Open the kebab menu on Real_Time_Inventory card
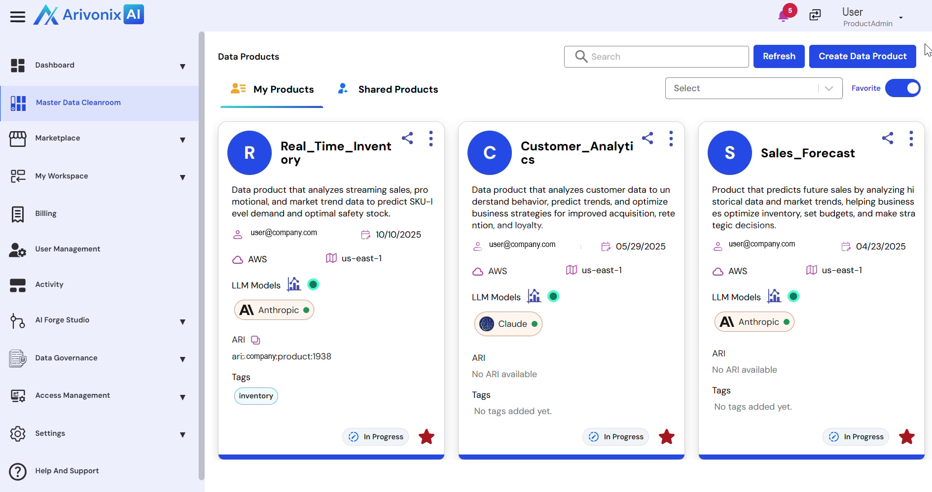Screen dimensions: 932x492 (x=431, y=139)
